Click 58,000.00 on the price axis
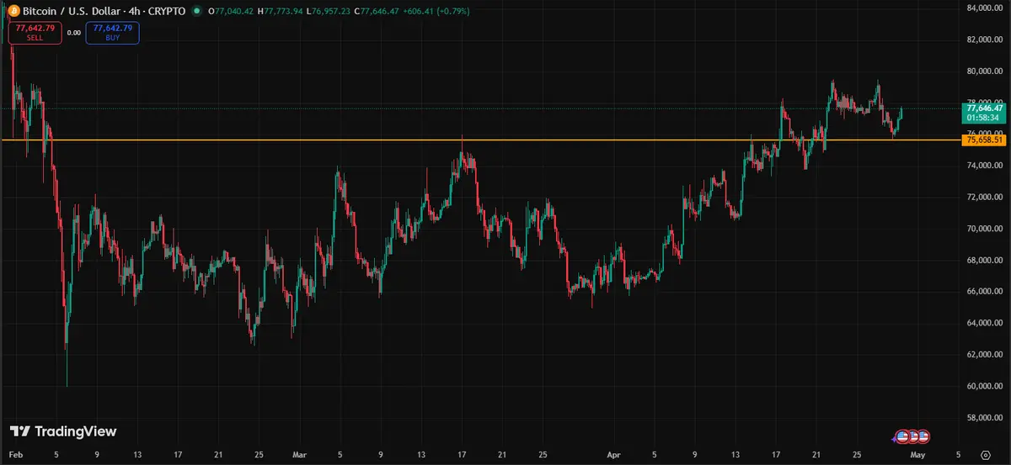This screenshot has height=465, width=1011. (x=985, y=418)
